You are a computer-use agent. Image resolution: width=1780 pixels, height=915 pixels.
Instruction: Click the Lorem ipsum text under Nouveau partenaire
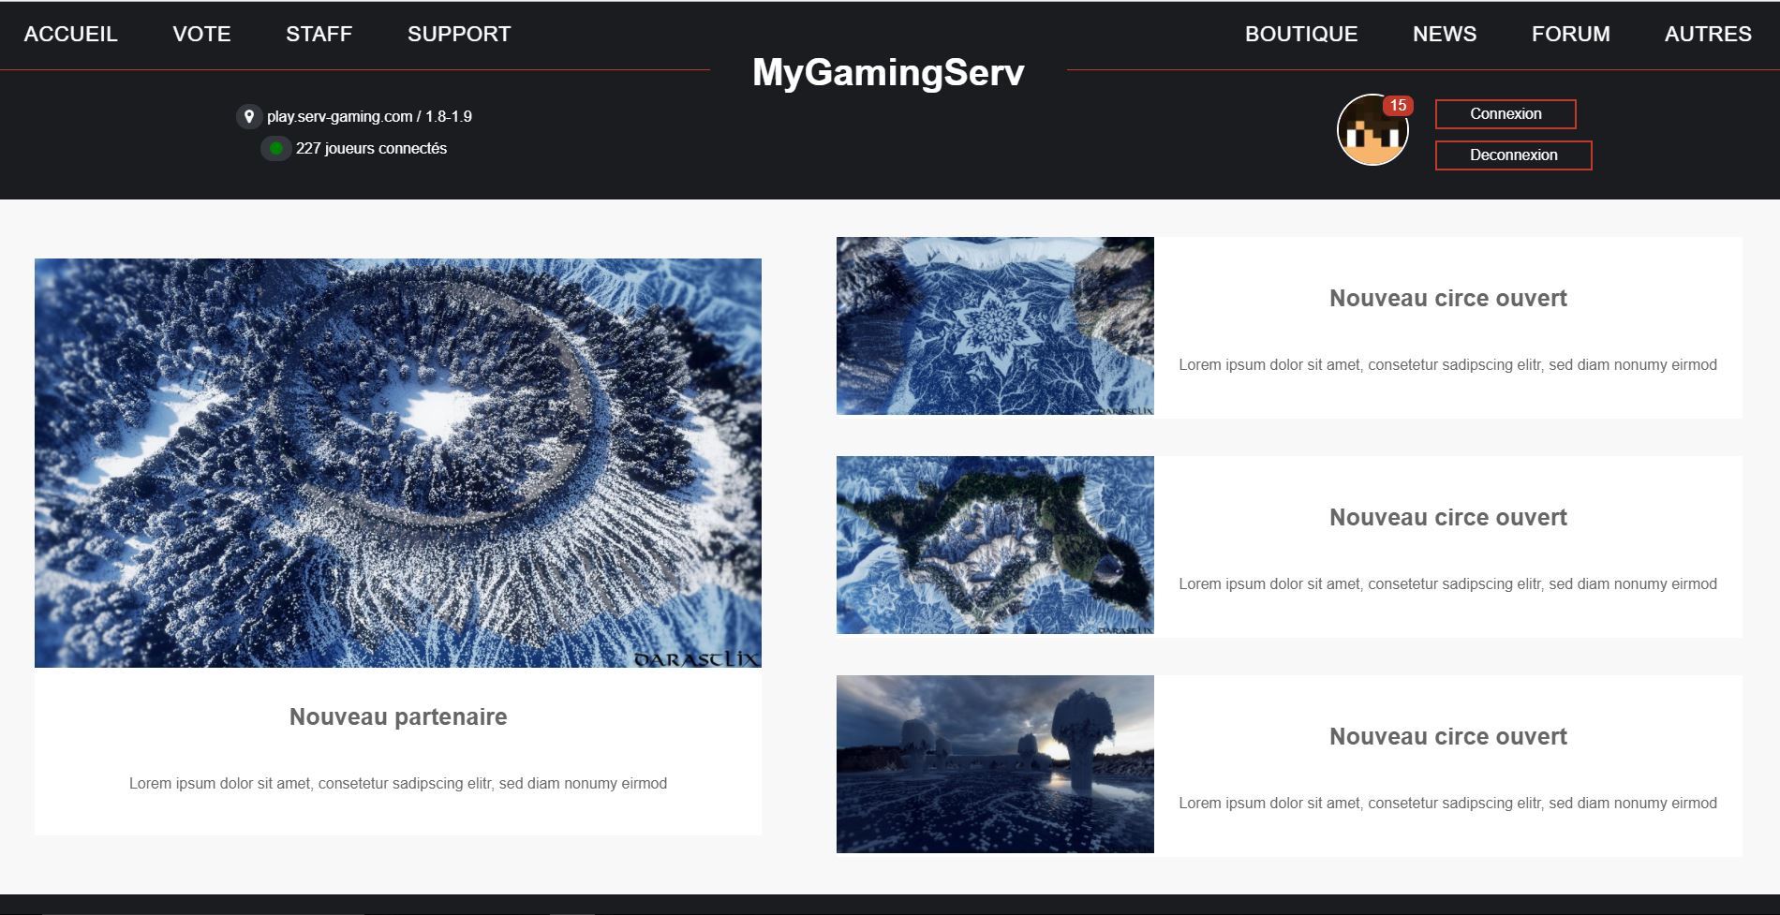point(398,783)
